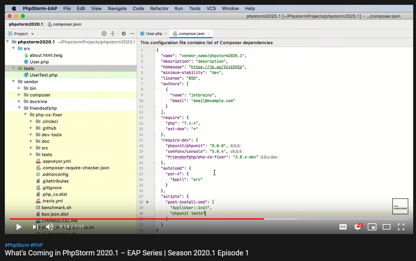Collapse the phpstorm2020.1 root folder
Image resolution: width=416 pixels, height=261 pixels.
coord(7,42)
